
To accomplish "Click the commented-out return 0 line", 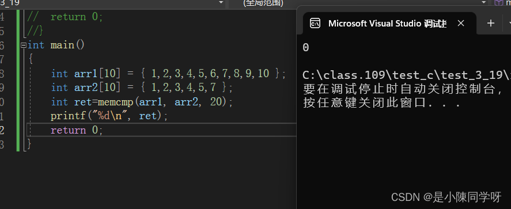I will [65, 17].
